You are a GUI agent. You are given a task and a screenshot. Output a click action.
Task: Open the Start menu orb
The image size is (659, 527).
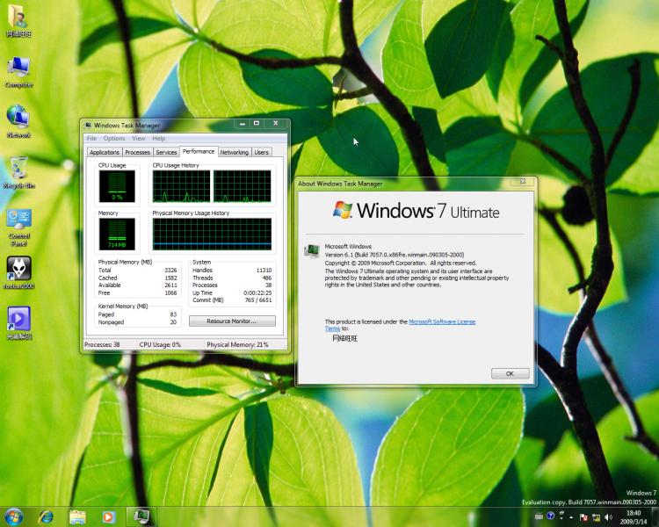(13, 517)
